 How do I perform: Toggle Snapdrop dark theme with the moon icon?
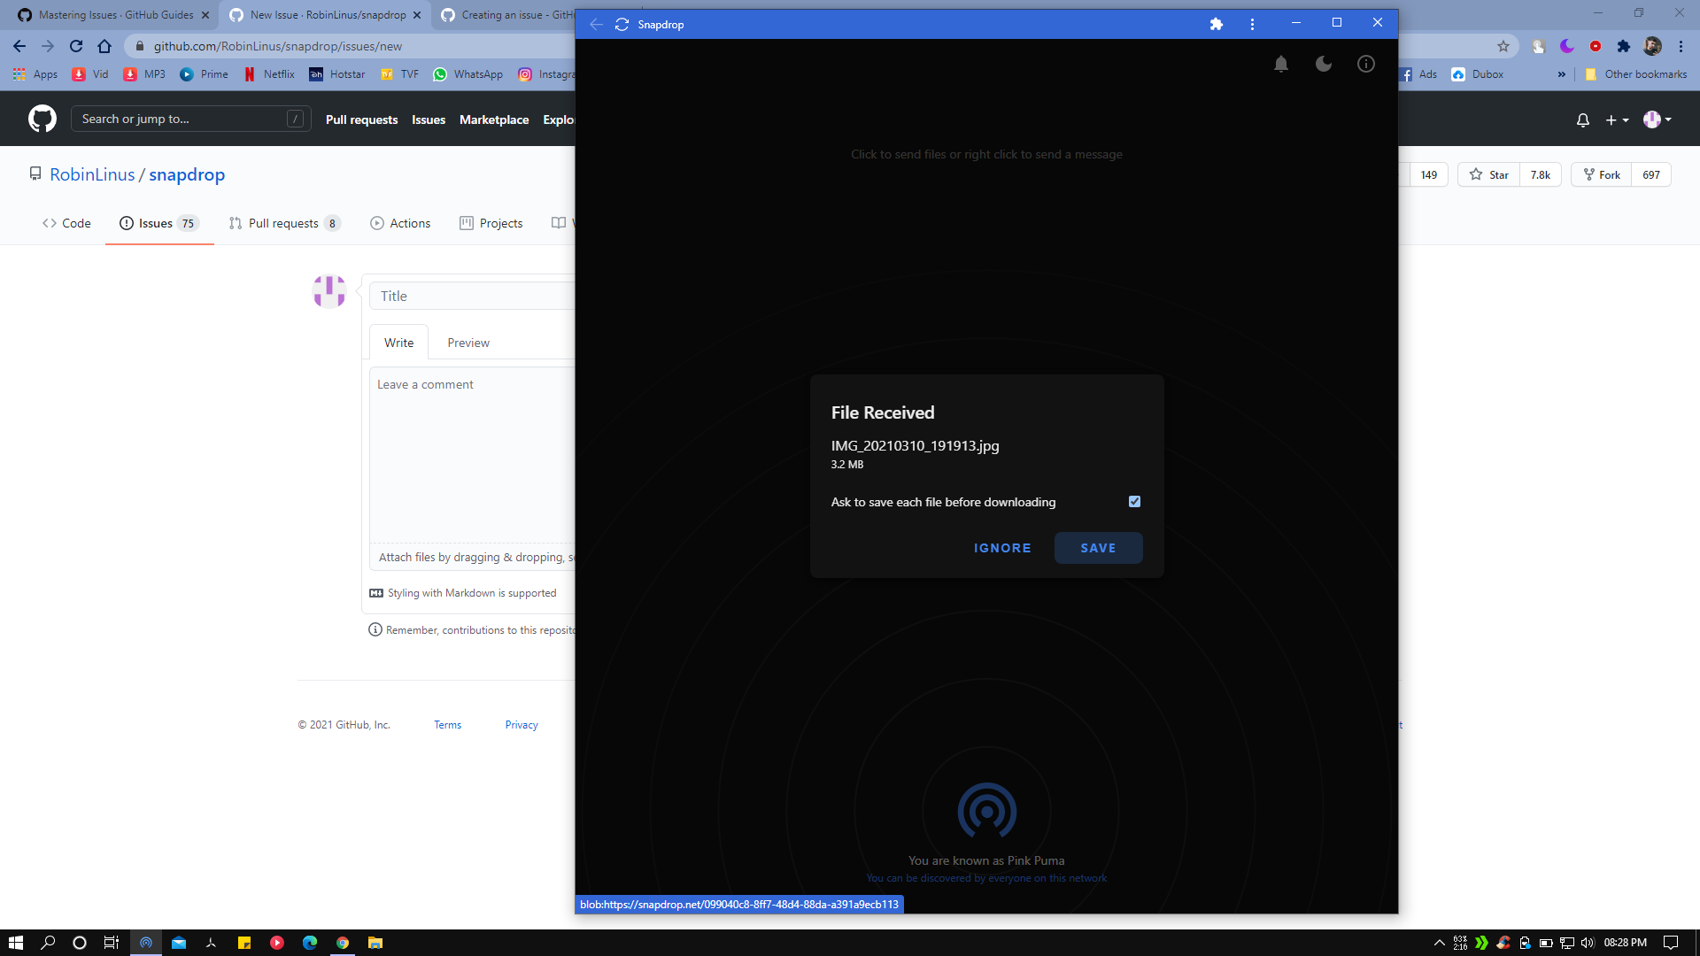coord(1323,63)
